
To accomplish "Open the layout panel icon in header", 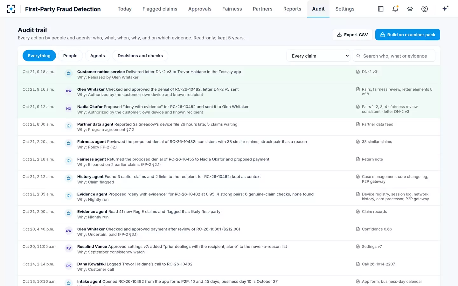I will 381,9.
